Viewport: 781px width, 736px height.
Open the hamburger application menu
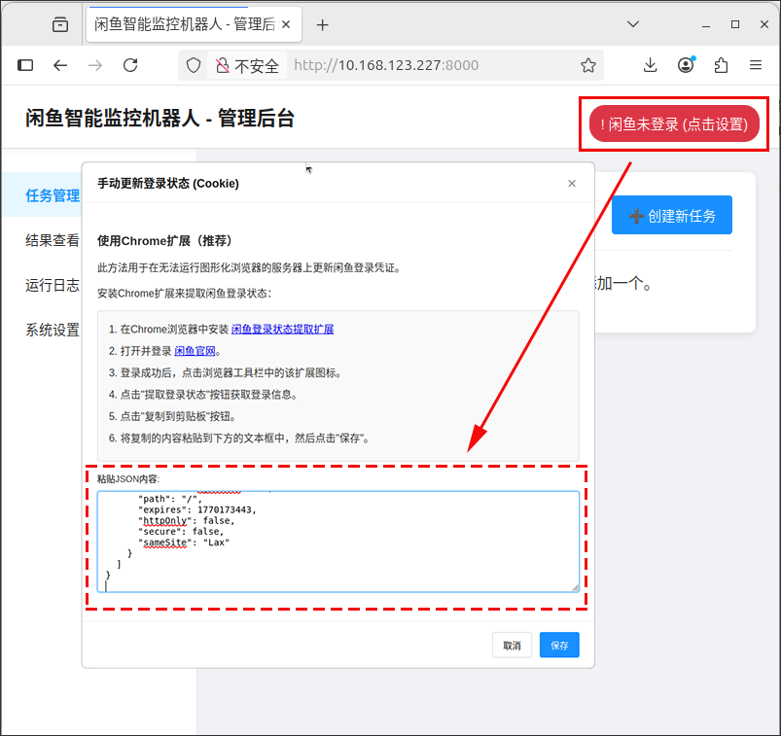click(x=756, y=65)
